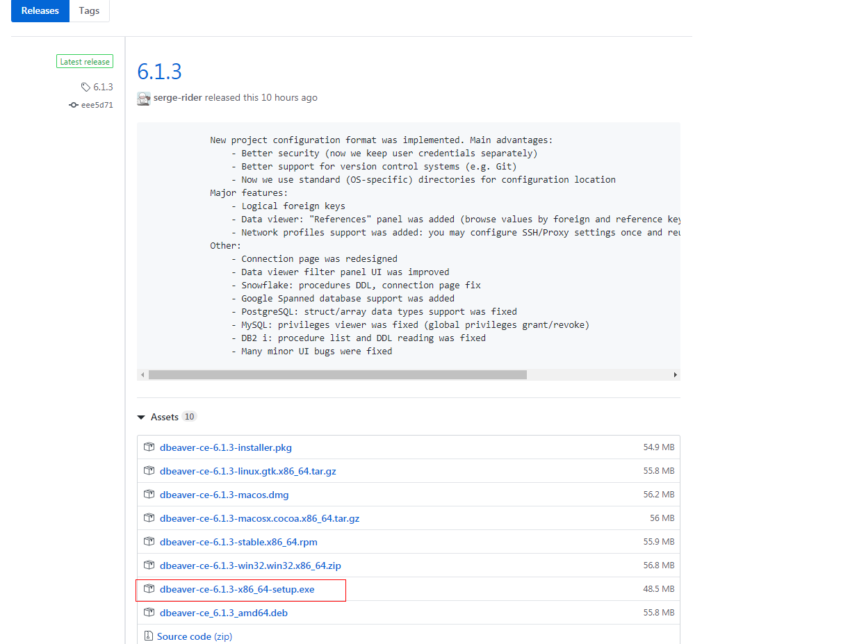Image resolution: width=841 pixels, height=644 pixels.
Task: Click the 48.5 MB size text
Action: (658, 589)
